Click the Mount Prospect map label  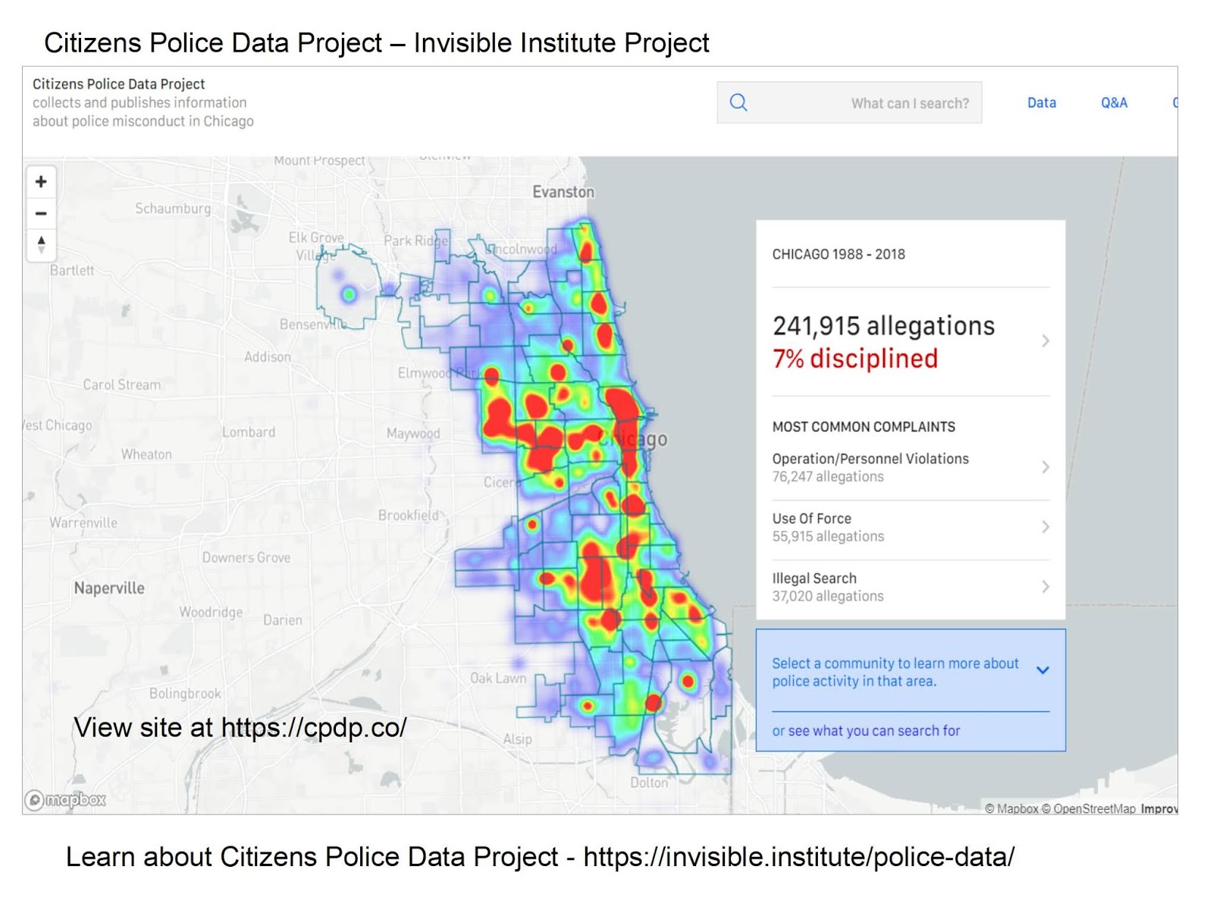pyautogui.click(x=319, y=161)
